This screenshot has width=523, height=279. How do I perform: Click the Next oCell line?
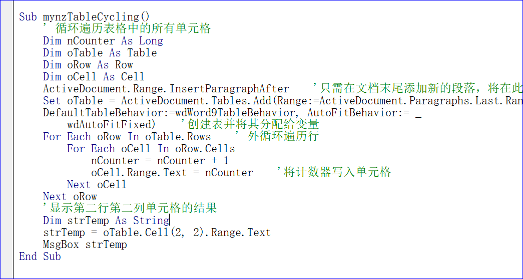(x=97, y=185)
